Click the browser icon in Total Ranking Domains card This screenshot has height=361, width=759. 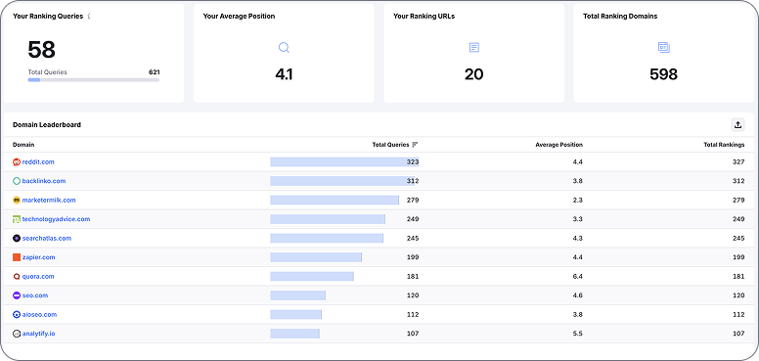pyautogui.click(x=664, y=47)
